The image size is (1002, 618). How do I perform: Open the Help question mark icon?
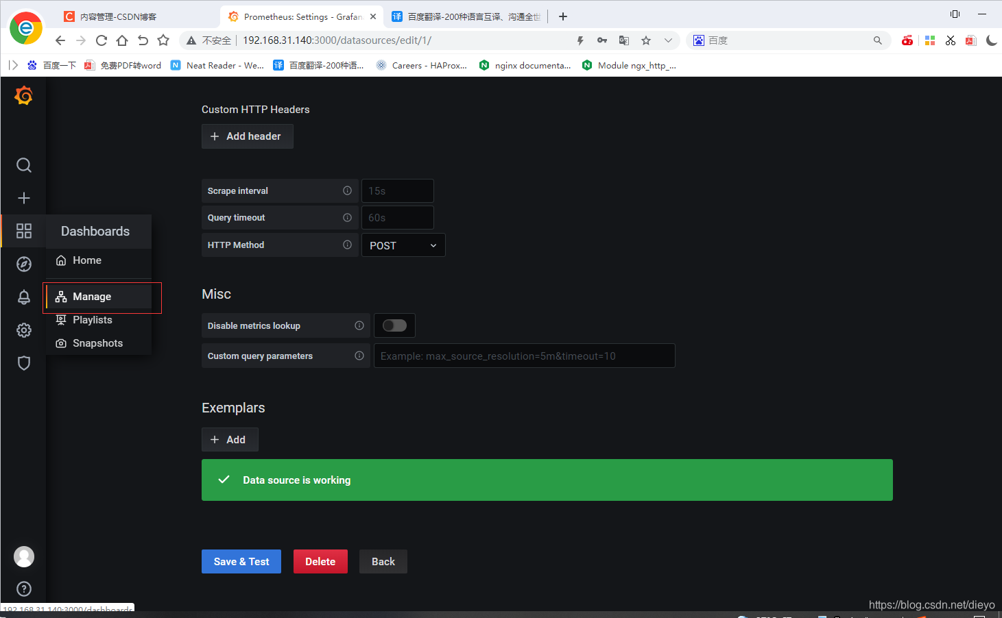[24, 589]
